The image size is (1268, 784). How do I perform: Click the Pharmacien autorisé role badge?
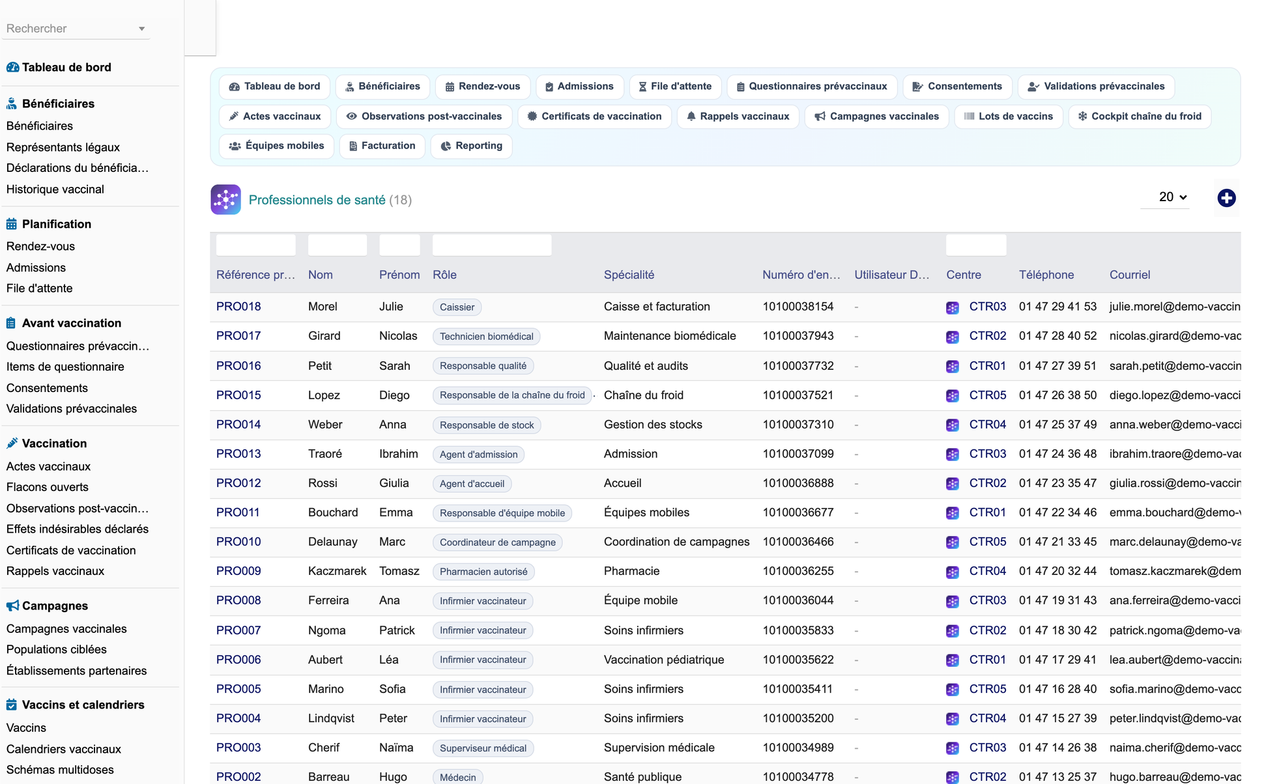coord(483,572)
